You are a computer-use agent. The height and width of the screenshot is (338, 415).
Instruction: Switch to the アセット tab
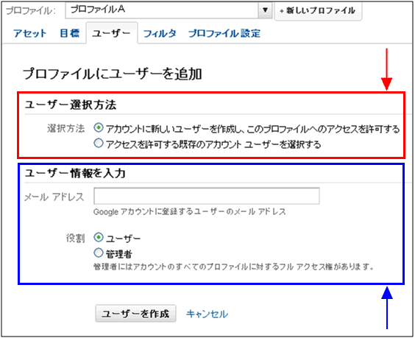tap(30, 34)
